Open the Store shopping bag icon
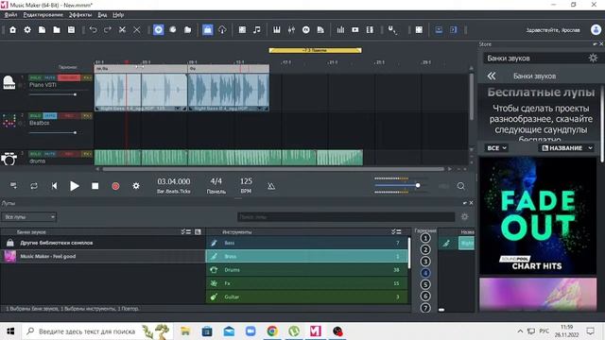 (x=208, y=29)
